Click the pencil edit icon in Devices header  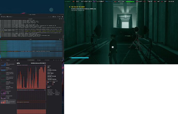pos(15,60)
